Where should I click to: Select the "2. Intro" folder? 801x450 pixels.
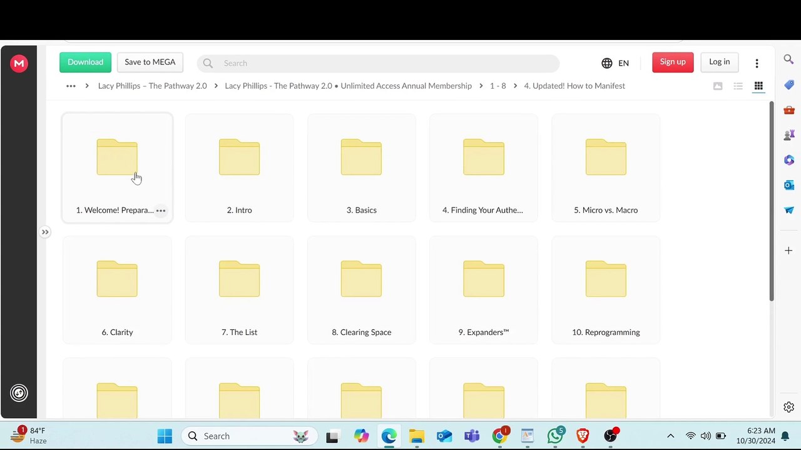(x=239, y=167)
